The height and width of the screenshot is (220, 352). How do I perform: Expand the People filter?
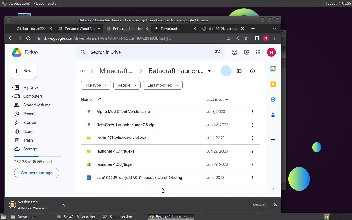tap(127, 85)
